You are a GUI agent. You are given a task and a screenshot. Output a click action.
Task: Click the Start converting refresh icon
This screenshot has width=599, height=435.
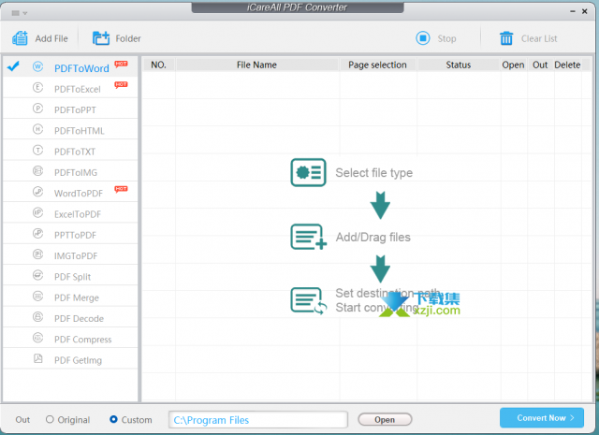click(308, 301)
